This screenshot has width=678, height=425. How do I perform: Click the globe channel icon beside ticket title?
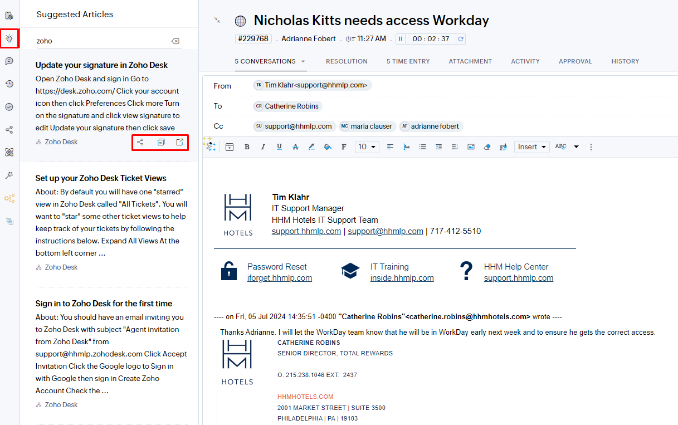click(241, 21)
